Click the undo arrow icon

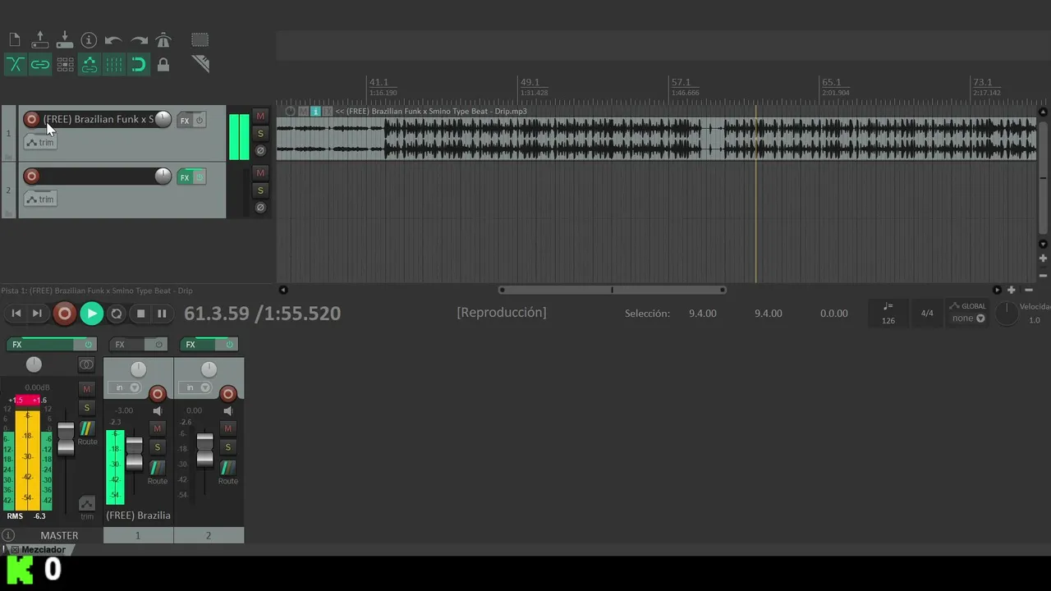tap(113, 40)
